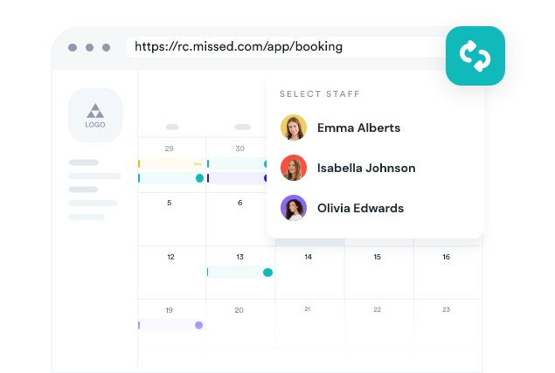Select Isabella Johnson from staff list

(365, 168)
